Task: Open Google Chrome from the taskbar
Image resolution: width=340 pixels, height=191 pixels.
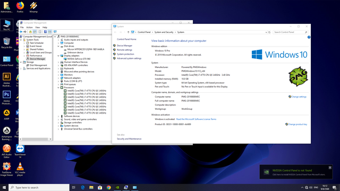Action: [x=108, y=187]
